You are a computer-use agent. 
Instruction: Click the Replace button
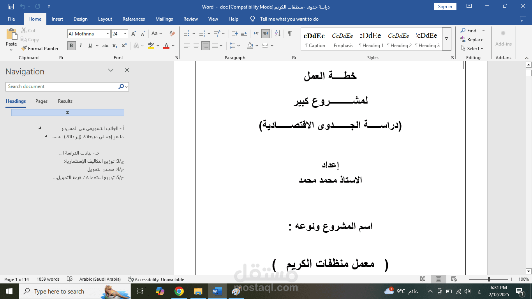(x=472, y=40)
